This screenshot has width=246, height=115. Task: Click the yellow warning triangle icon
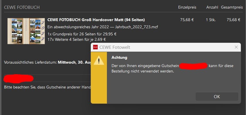[x=99, y=60]
